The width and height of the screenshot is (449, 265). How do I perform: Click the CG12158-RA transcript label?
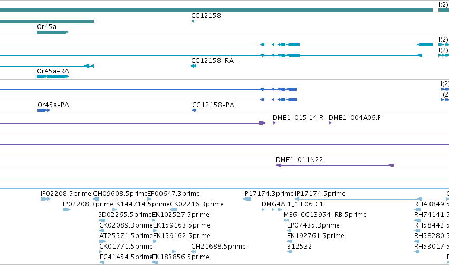(212, 61)
